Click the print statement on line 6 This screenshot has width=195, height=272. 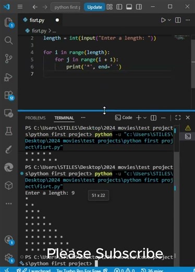click(94, 67)
